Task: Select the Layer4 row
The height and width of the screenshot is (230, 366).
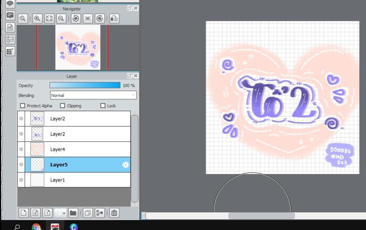Action: [74, 149]
